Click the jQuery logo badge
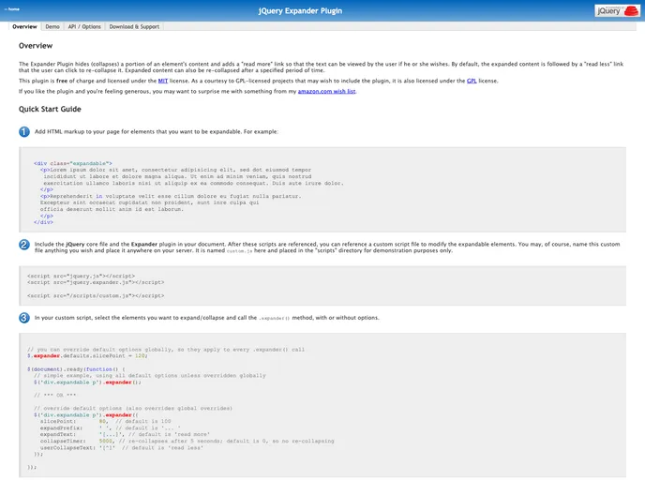This screenshot has height=480, width=645. [x=617, y=10]
